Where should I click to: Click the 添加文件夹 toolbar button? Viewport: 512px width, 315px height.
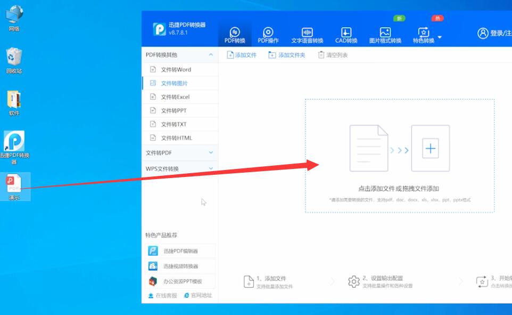coord(287,55)
